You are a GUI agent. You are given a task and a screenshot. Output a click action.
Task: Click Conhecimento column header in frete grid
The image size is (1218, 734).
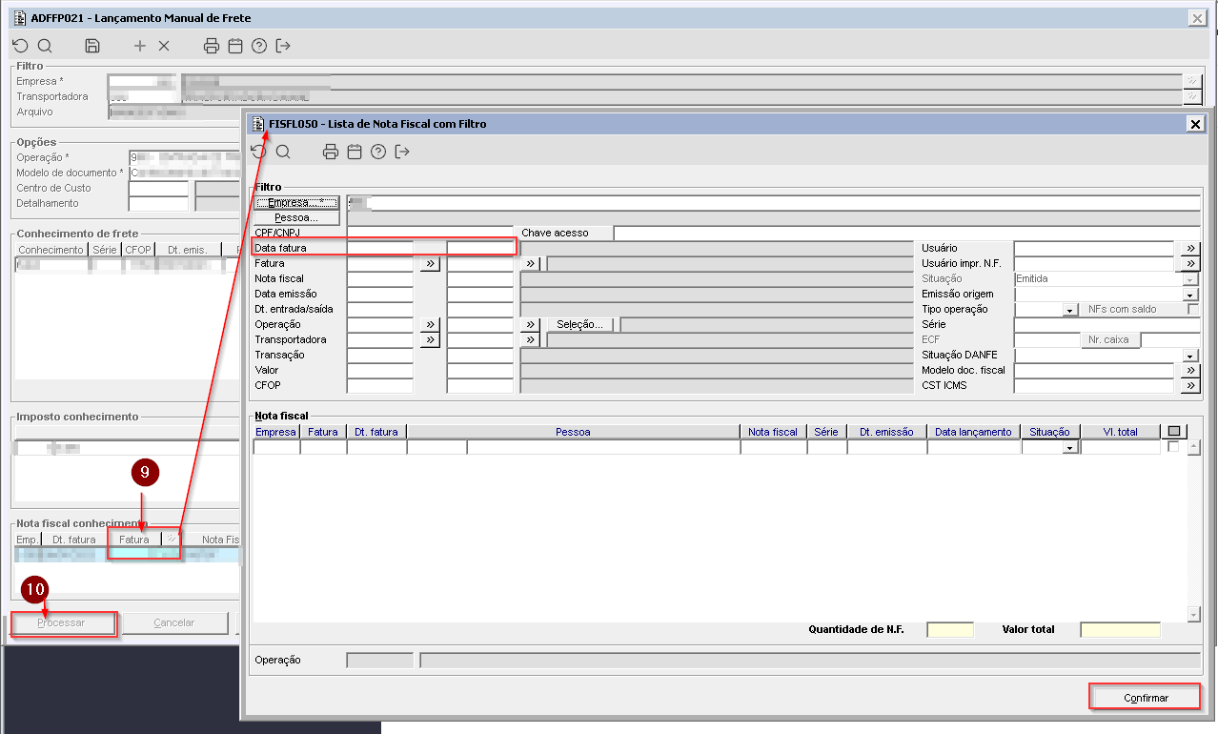[51, 250]
